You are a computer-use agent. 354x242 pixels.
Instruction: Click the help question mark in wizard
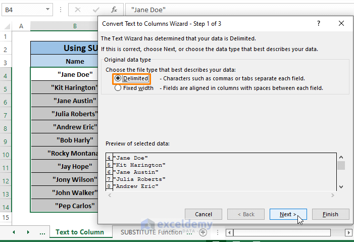point(319,23)
